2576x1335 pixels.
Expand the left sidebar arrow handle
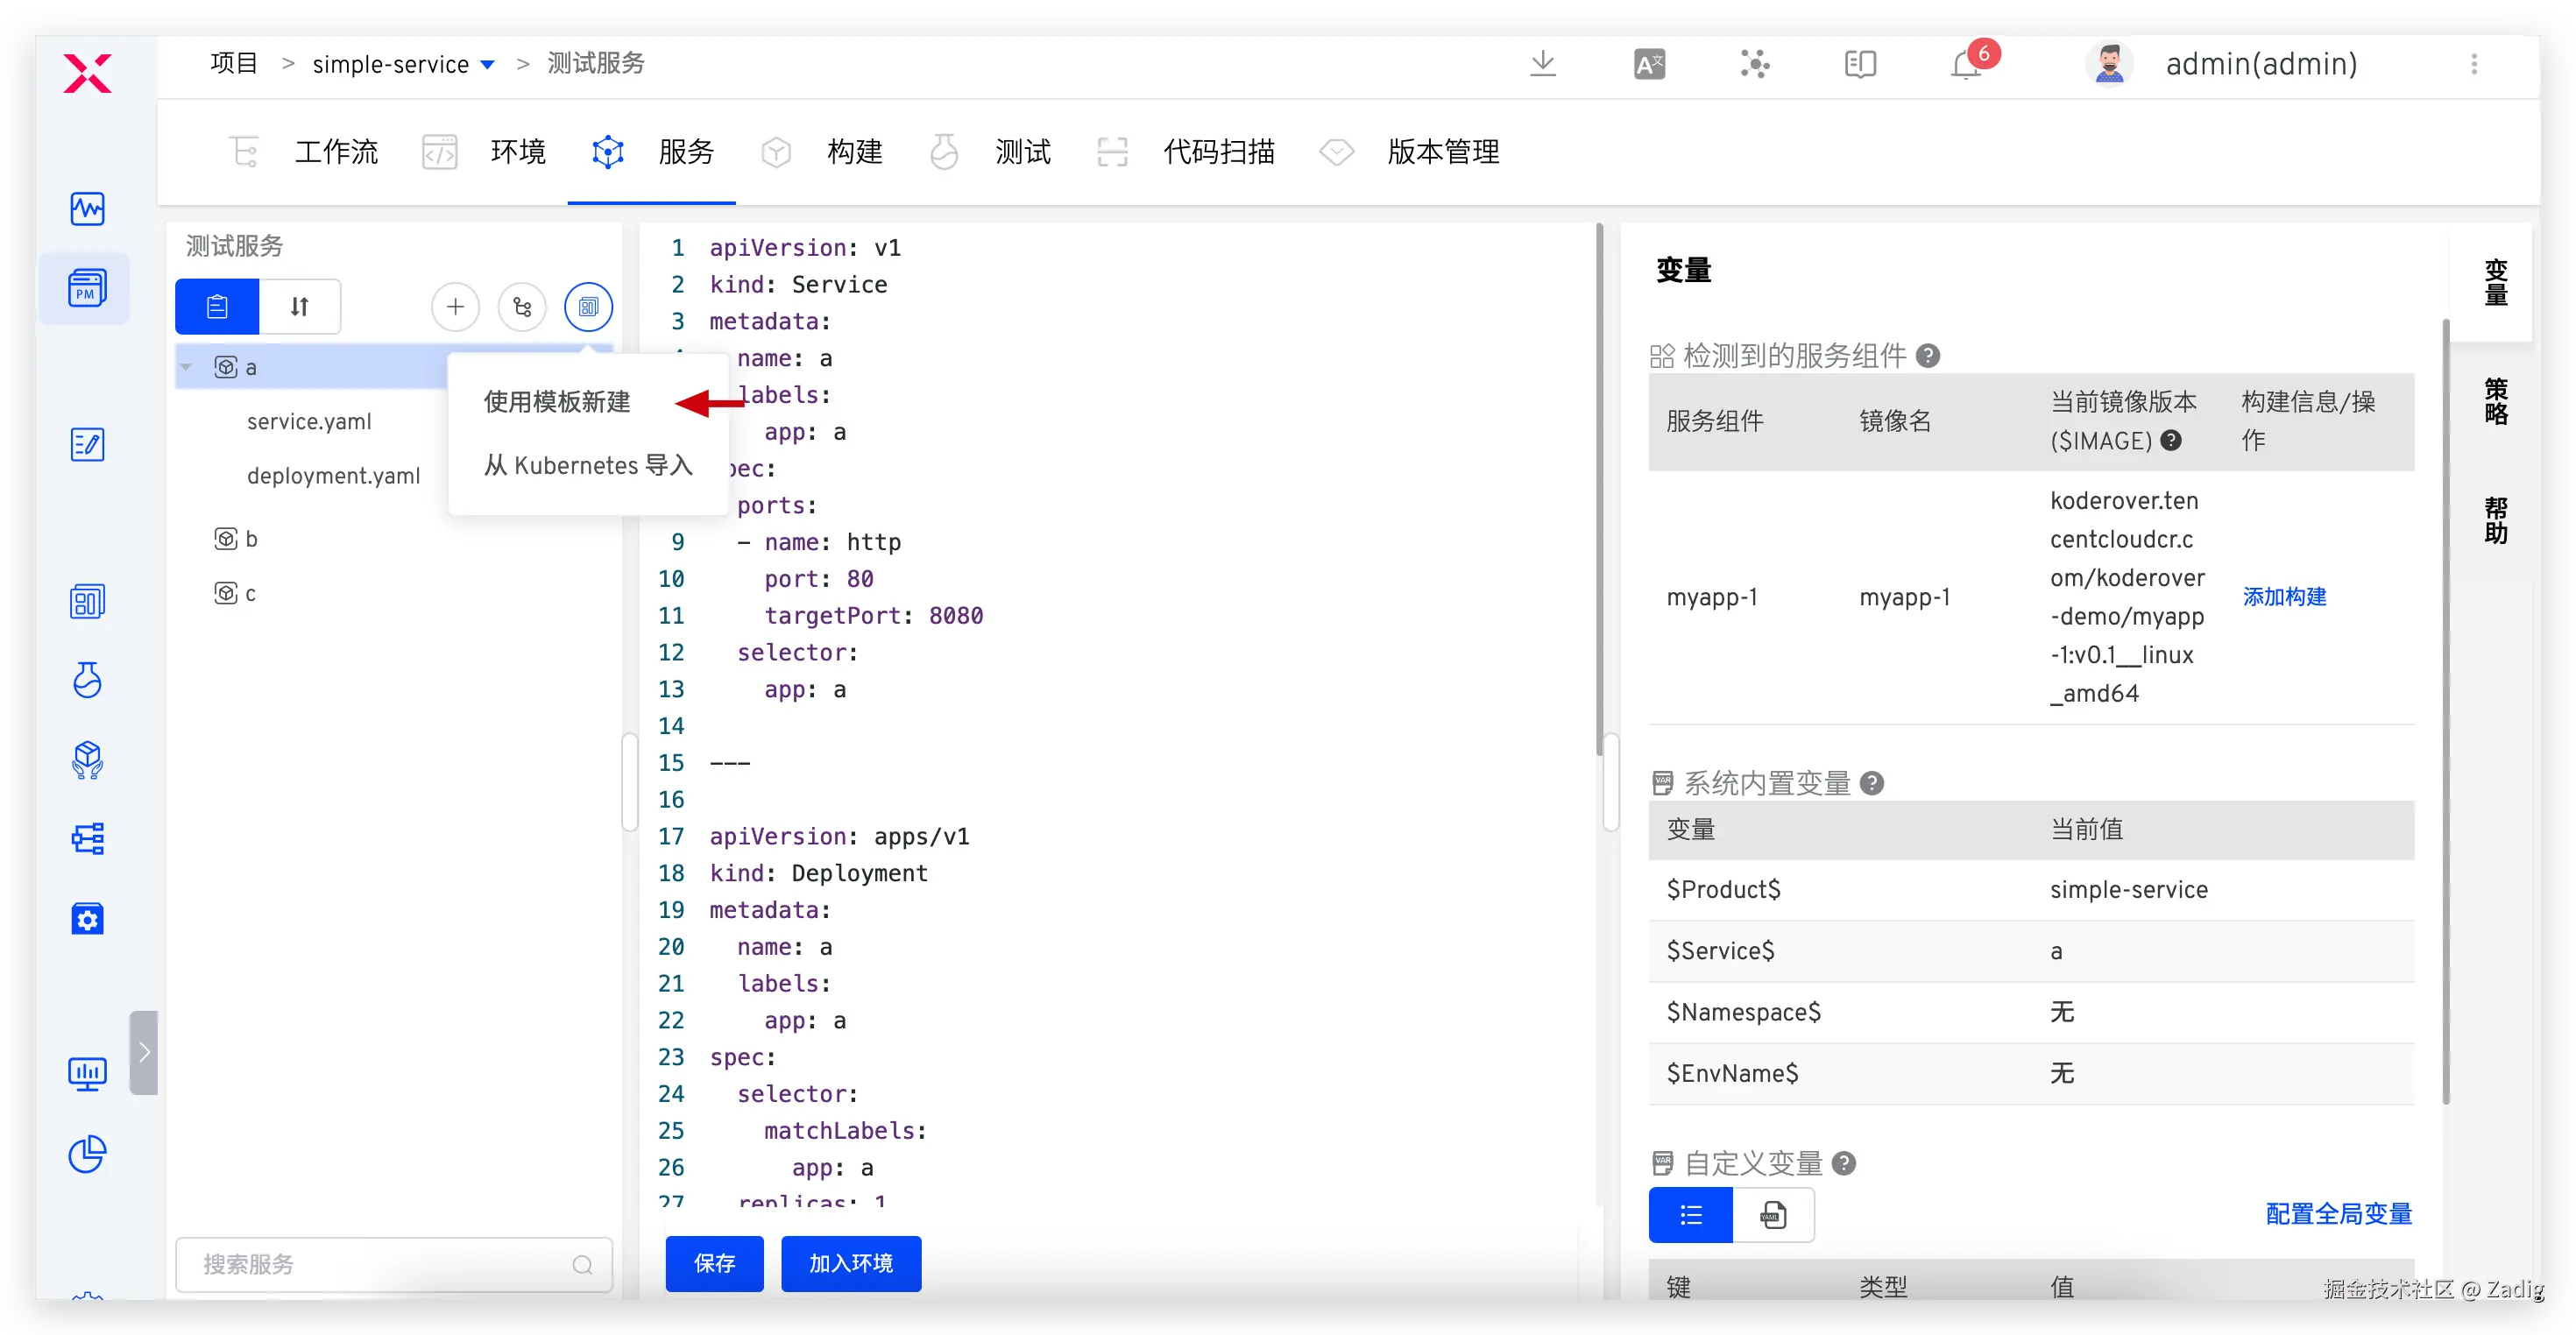pyautogui.click(x=144, y=1052)
